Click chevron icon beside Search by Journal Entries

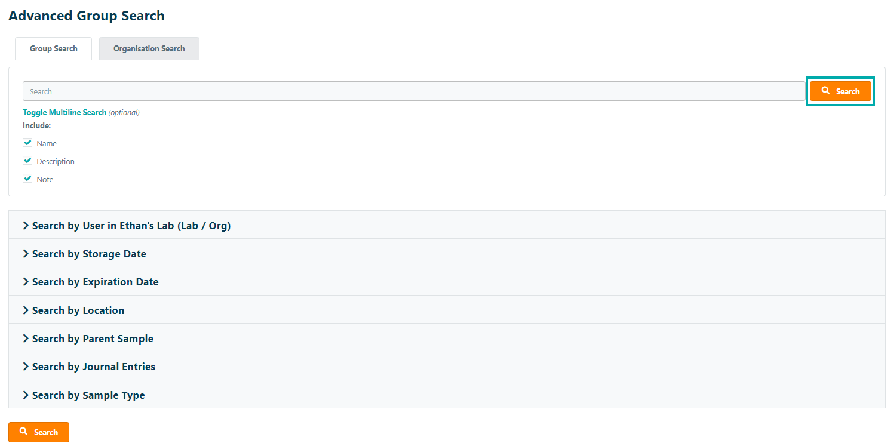(x=26, y=367)
